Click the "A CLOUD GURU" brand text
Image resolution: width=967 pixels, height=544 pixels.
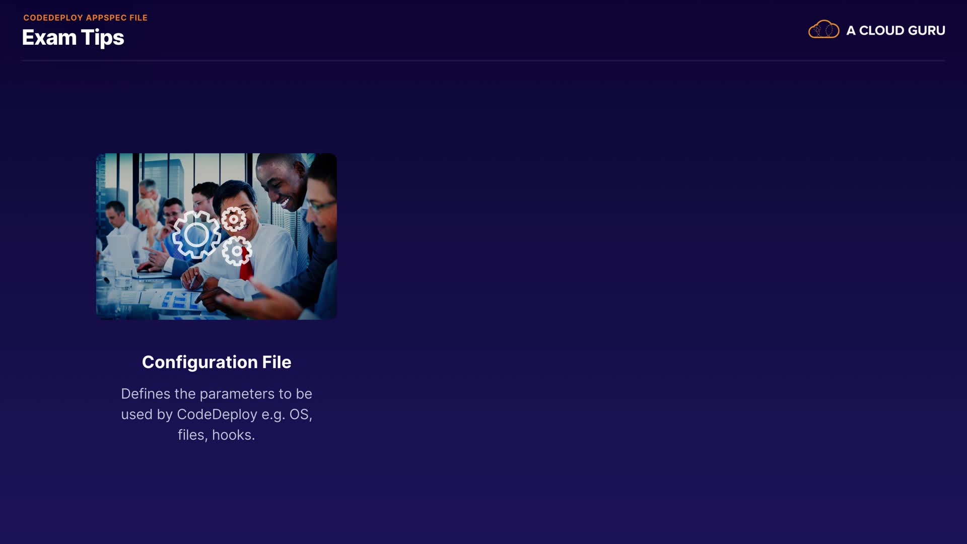coord(895,31)
